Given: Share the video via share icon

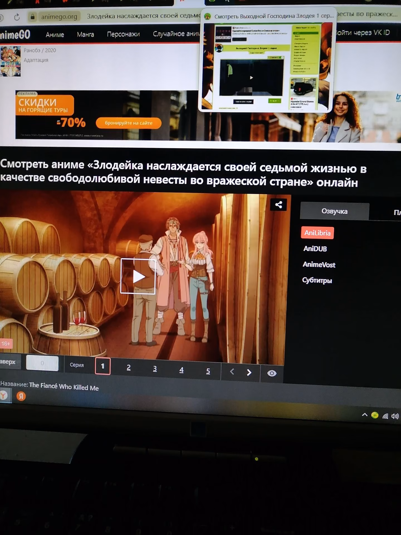Looking at the screenshot, I should point(278,205).
